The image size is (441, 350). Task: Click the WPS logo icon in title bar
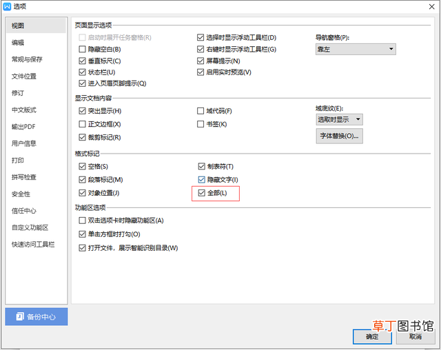pos(7,6)
